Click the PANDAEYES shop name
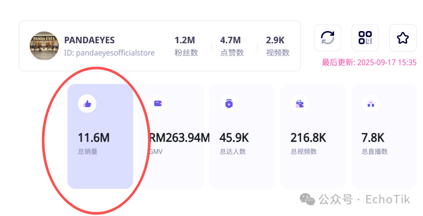Image resolution: width=423 pixels, height=216 pixels. point(89,40)
